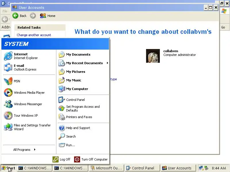Screen dimensions: 230x172
Task: Click partially hidden account 'type' link
Action: 114,79
